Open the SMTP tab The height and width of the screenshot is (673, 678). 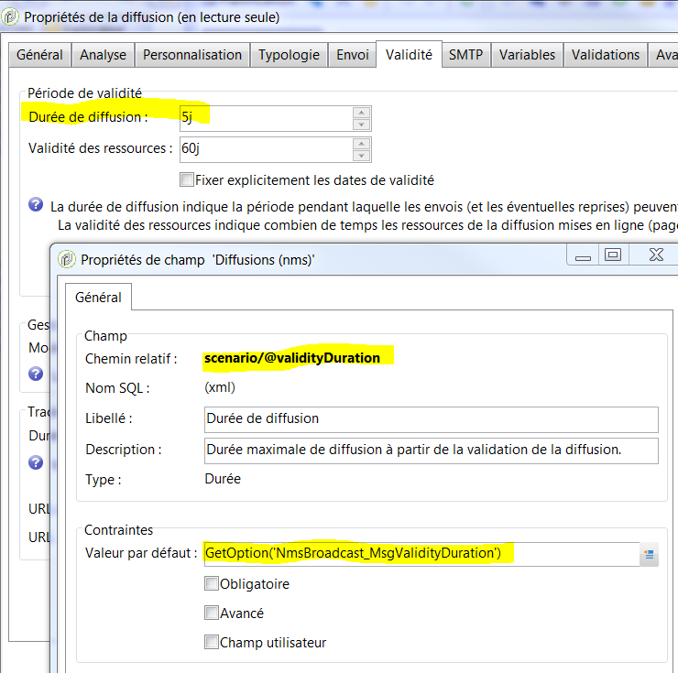coord(465,55)
